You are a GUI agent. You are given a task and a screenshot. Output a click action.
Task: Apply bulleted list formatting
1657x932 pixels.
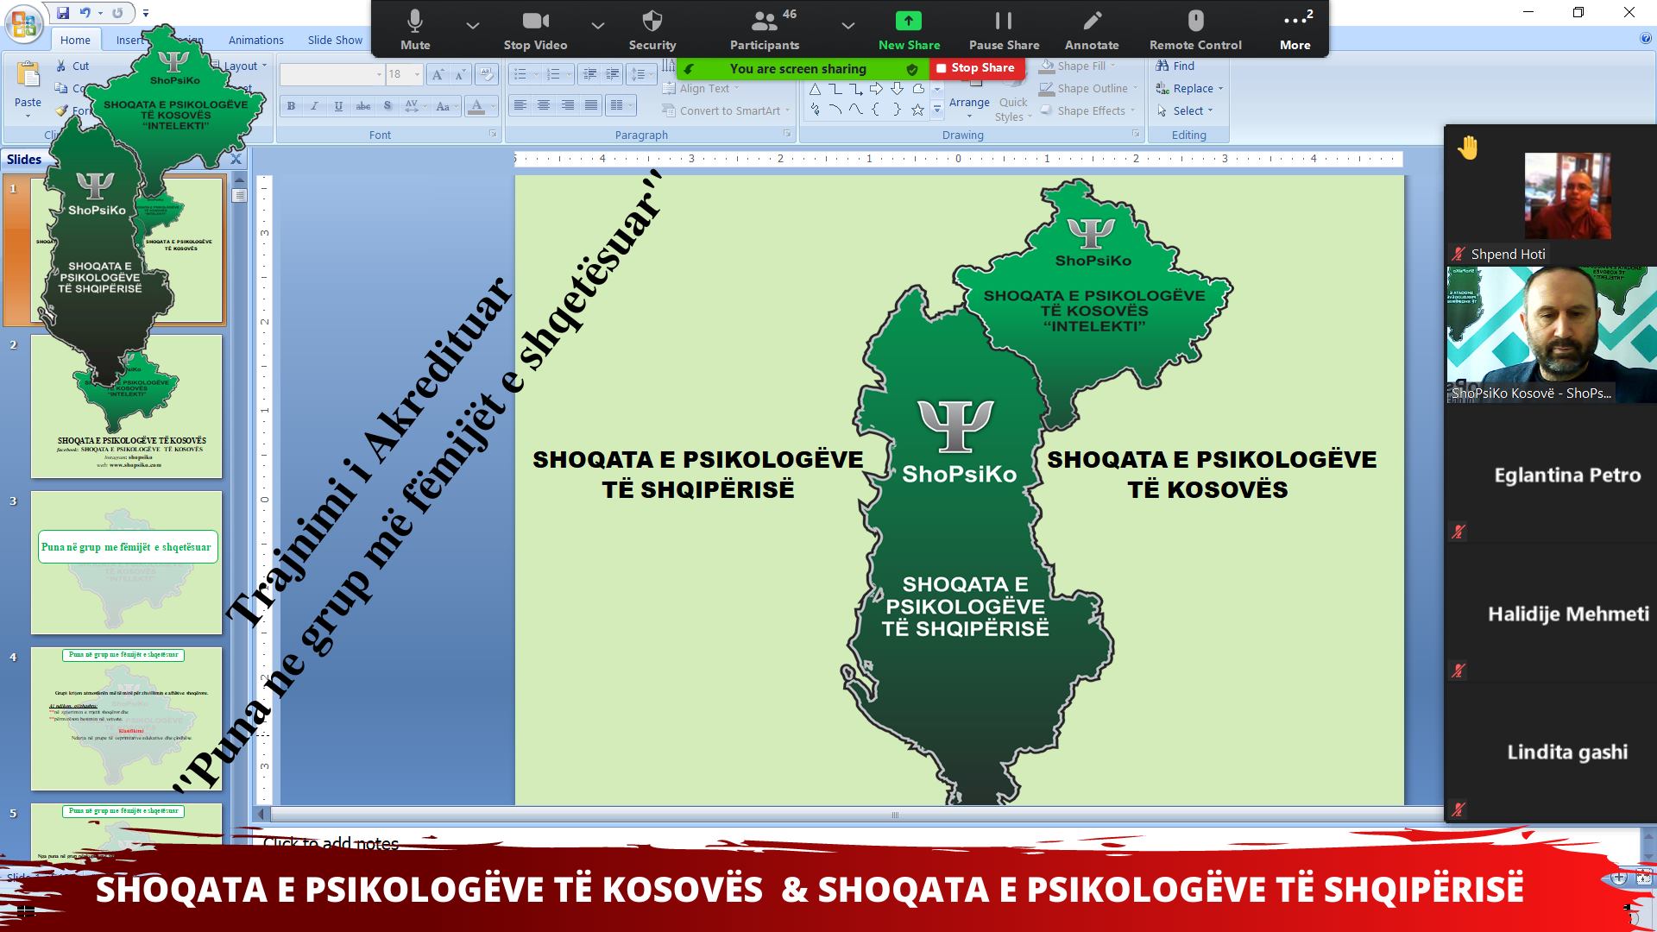pyautogui.click(x=520, y=74)
